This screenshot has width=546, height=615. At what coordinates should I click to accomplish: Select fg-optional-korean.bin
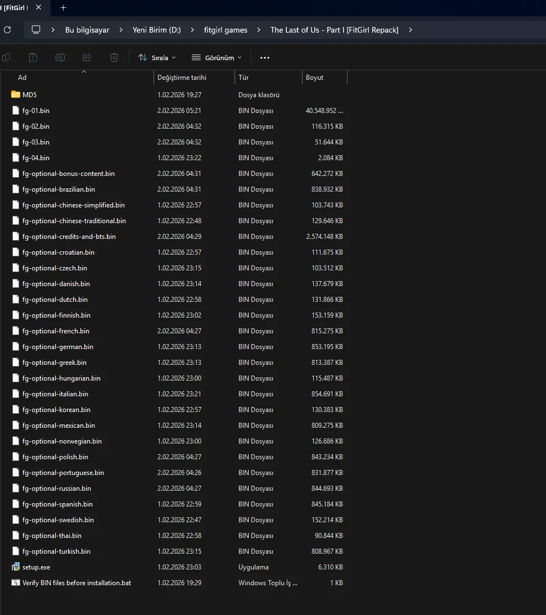(x=56, y=409)
